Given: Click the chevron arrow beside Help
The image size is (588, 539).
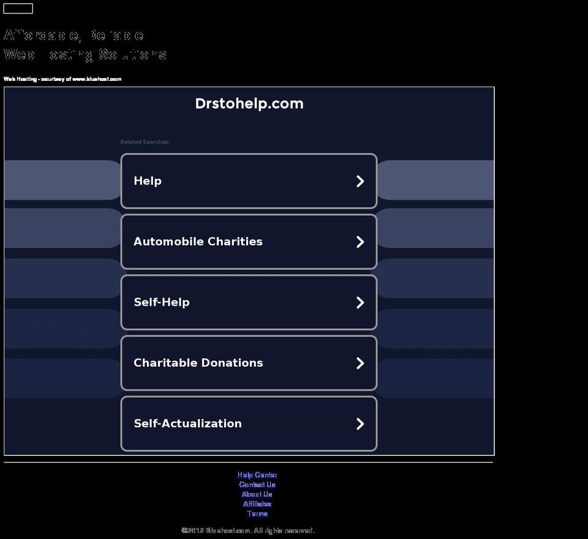Looking at the screenshot, I should tap(360, 181).
